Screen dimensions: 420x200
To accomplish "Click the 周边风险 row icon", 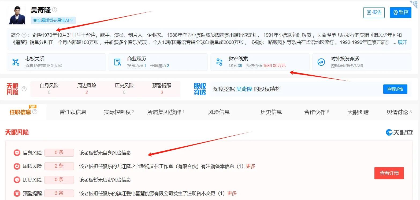I will click(17, 166).
